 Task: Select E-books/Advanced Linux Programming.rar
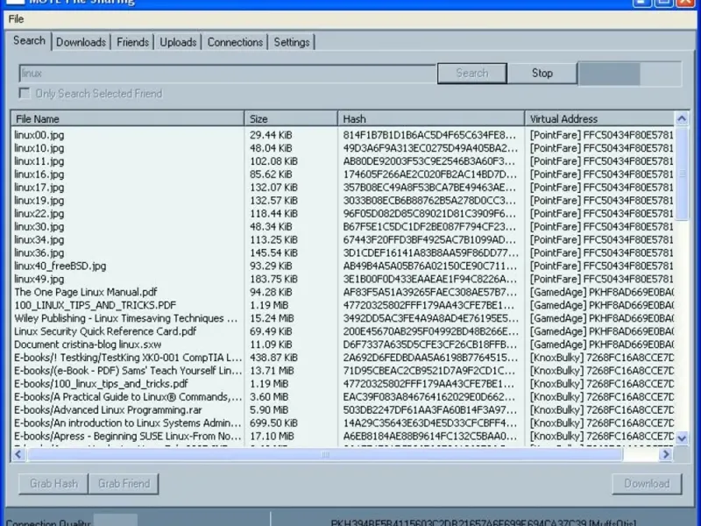pyautogui.click(x=343, y=410)
